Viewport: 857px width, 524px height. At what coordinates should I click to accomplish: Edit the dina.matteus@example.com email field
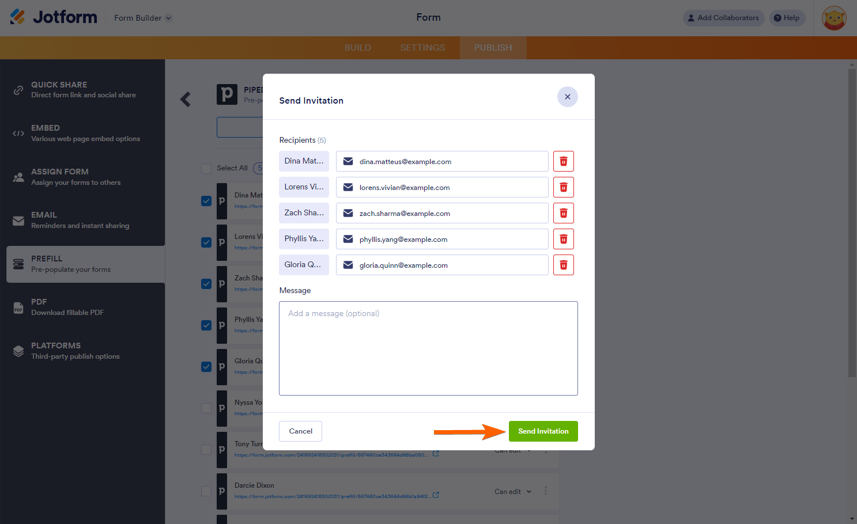pos(442,161)
